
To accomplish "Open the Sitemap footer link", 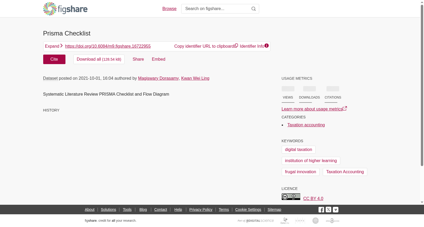I will click(274, 210).
